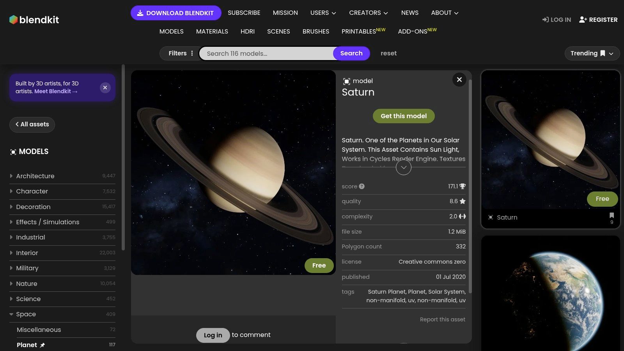624x351 pixels.
Task: Click the large Saturn preview image
Action: (x=233, y=172)
